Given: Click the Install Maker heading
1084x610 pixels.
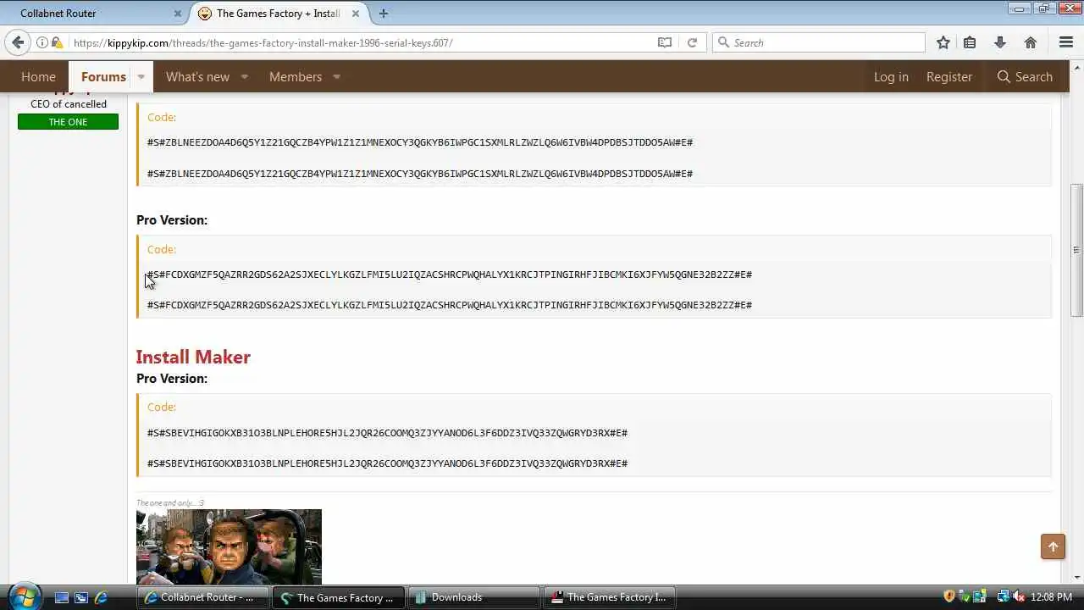Looking at the screenshot, I should [193, 357].
